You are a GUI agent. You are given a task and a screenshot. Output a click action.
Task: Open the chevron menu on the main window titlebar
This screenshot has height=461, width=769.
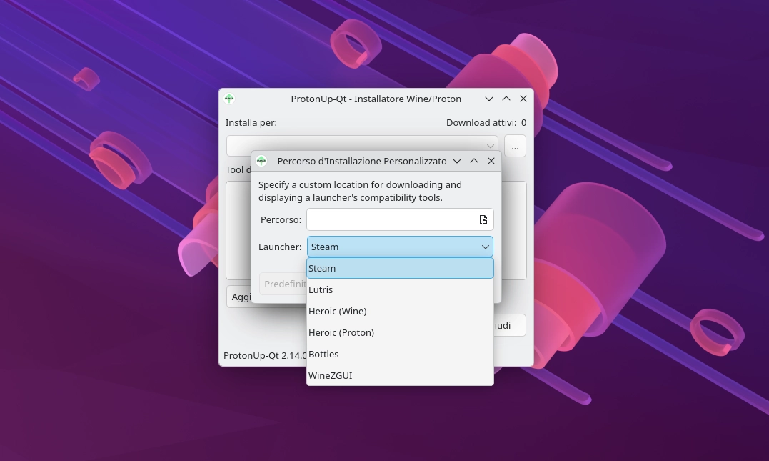(x=488, y=99)
